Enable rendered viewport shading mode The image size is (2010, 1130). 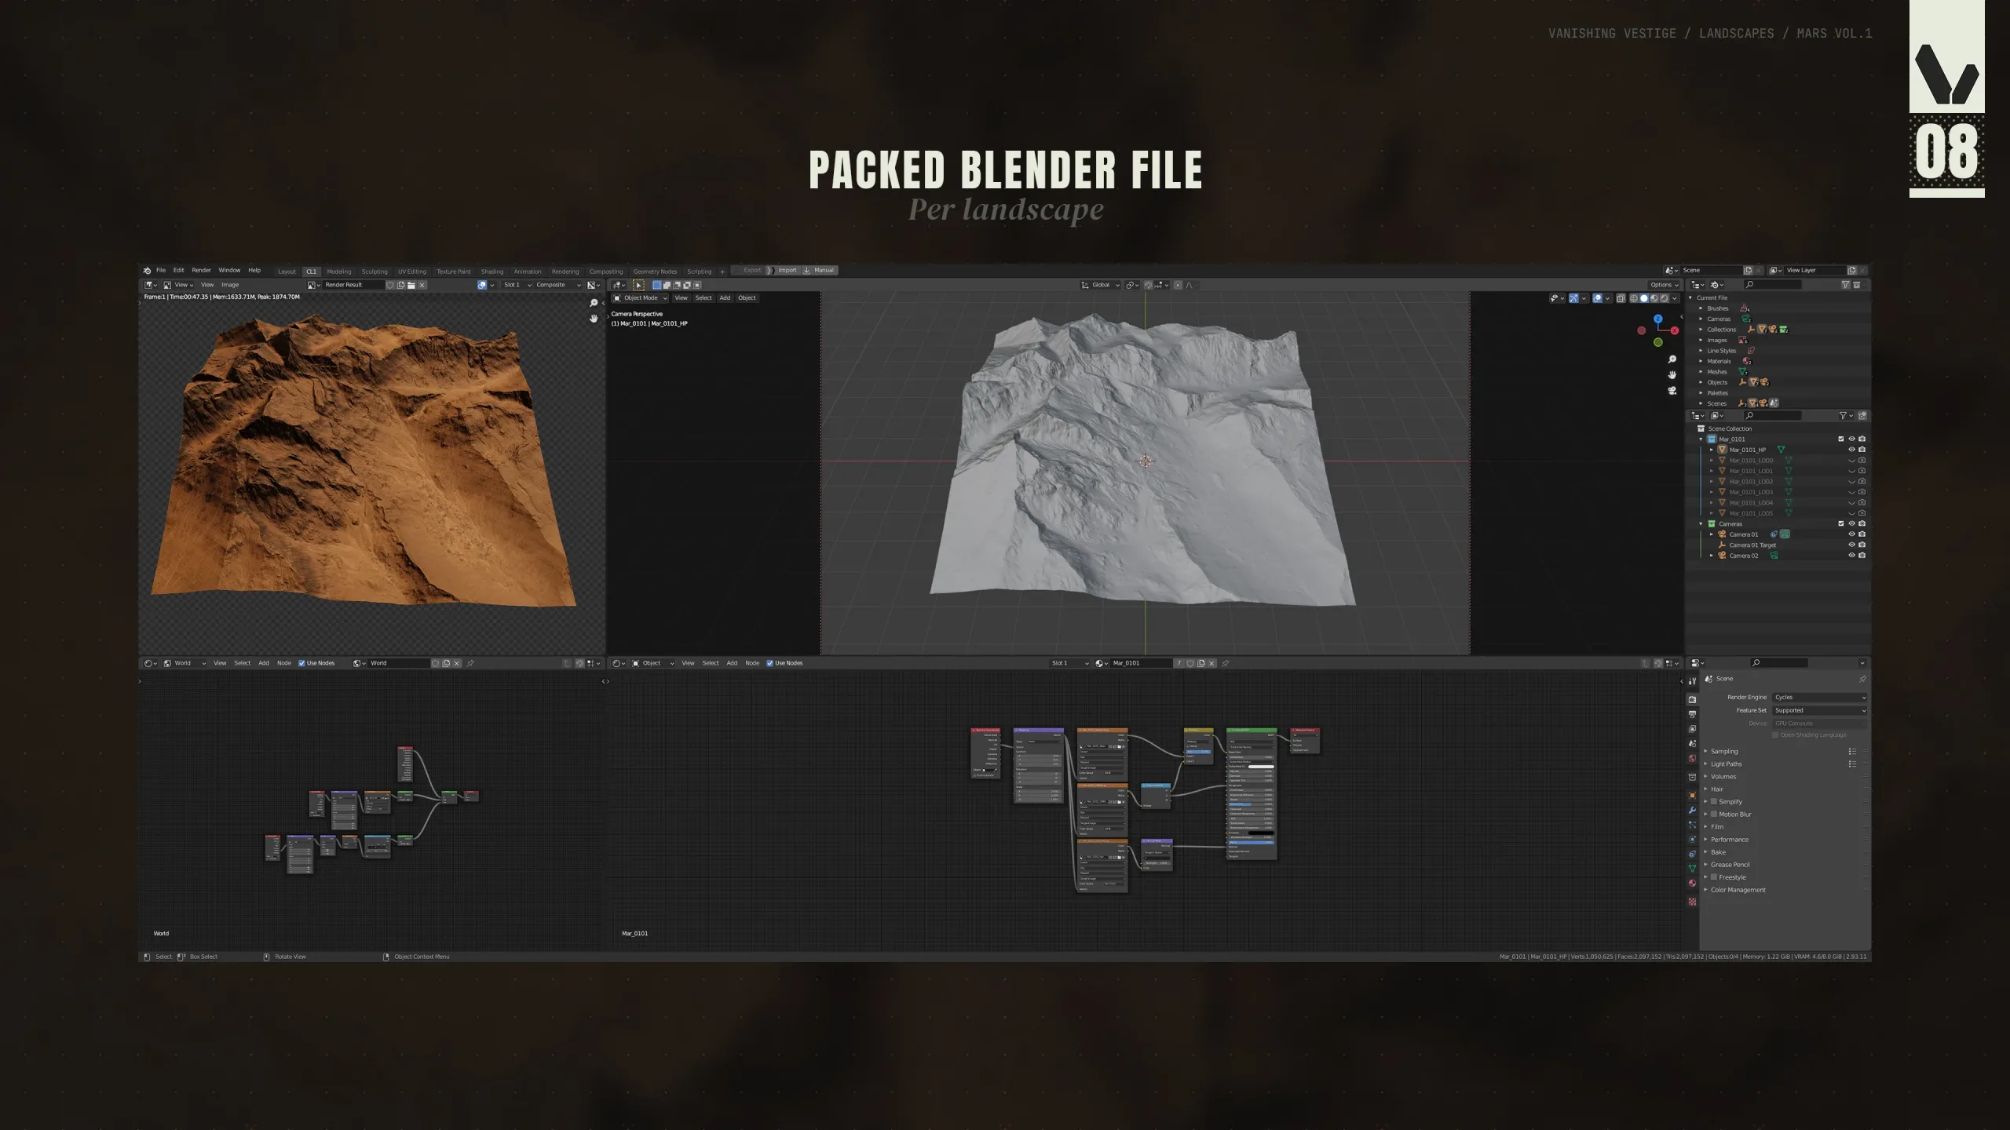(1664, 298)
